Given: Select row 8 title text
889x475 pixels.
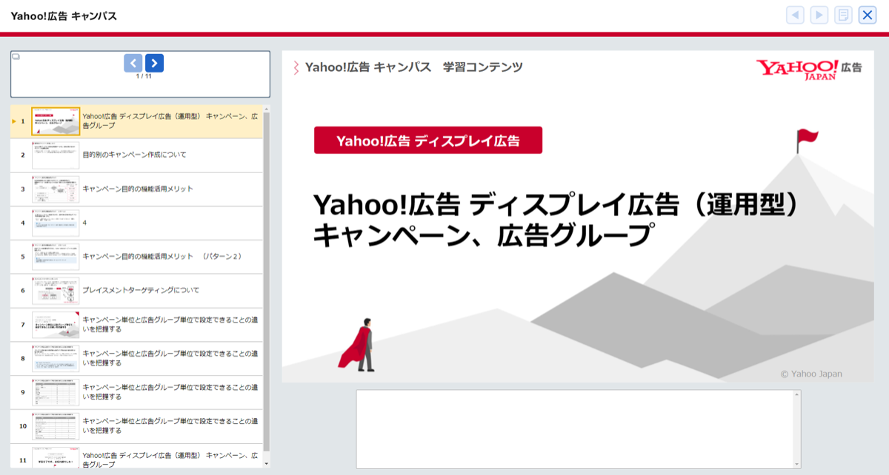Looking at the screenshot, I should [170, 359].
